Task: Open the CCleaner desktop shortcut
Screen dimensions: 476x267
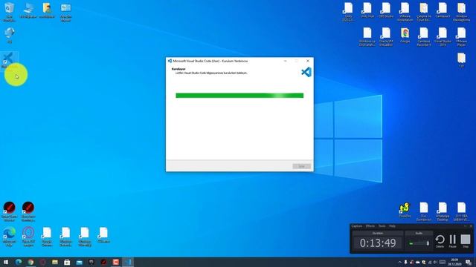Action: tap(103, 235)
